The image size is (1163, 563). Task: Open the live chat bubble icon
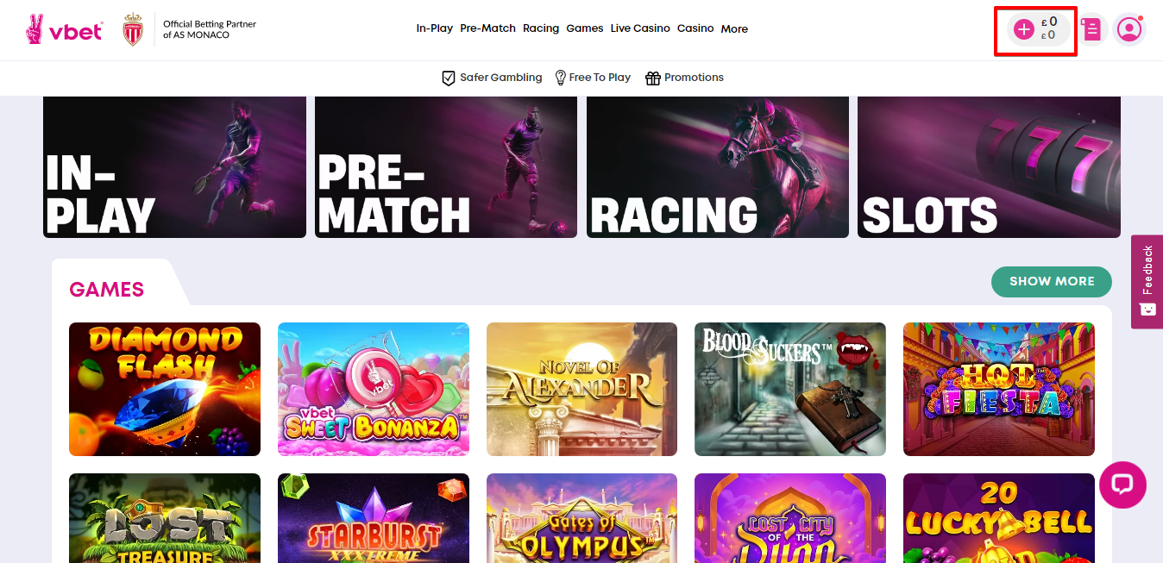click(x=1122, y=485)
